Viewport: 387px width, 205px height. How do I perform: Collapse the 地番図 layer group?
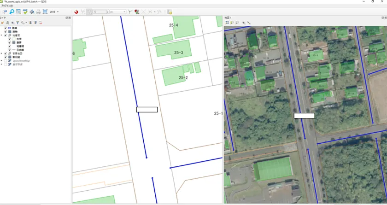2,35
